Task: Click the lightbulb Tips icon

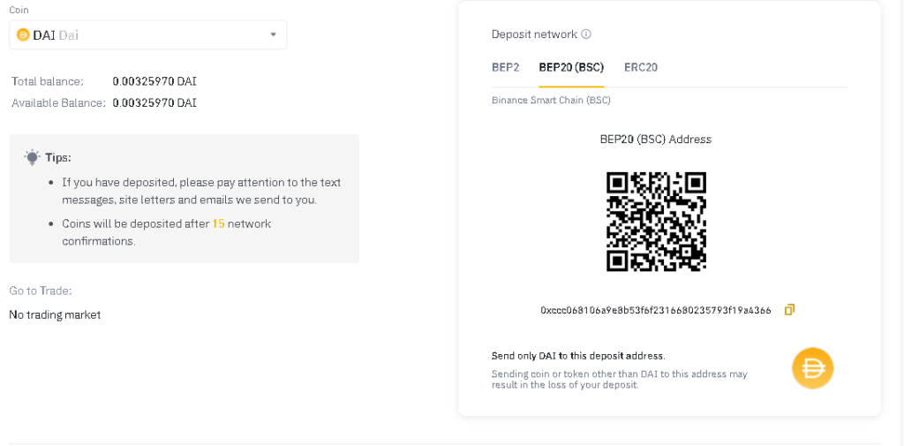Action: tap(33, 157)
